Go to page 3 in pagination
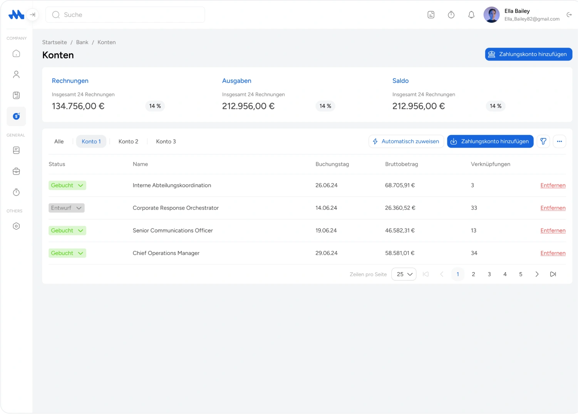The width and height of the screenshot is (578, 414). click(x=489, y=274)
